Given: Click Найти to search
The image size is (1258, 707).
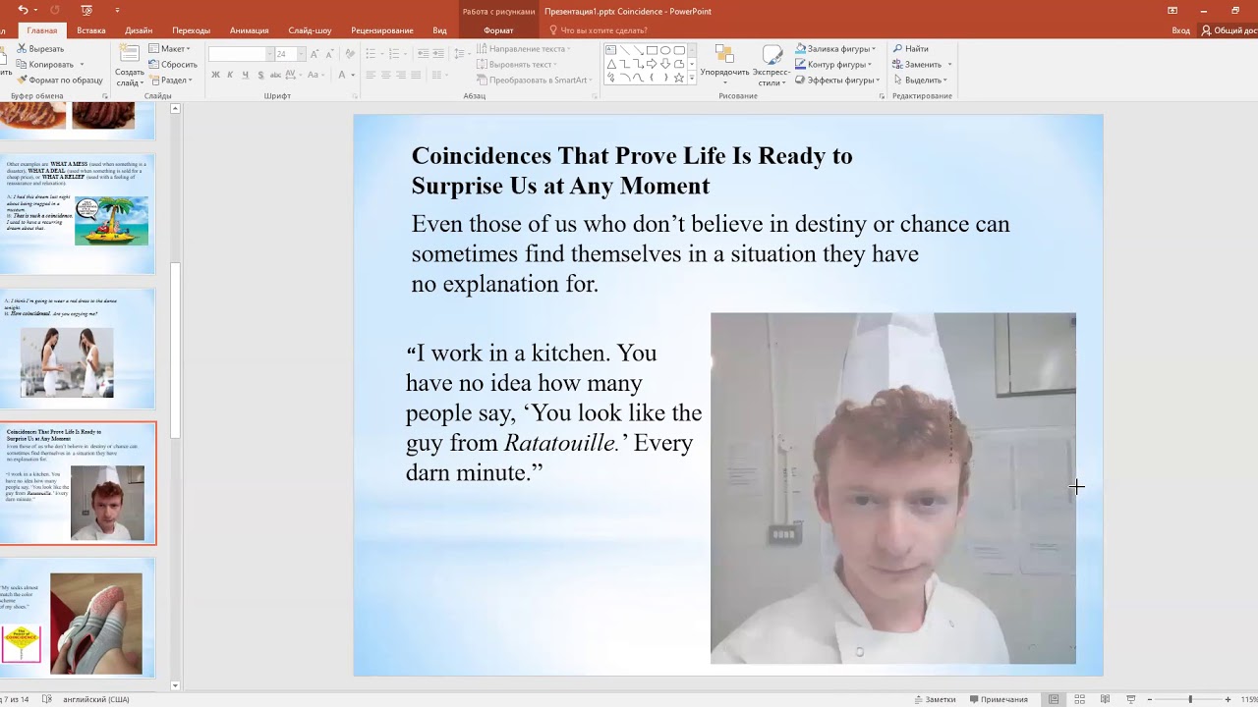Looking at the screenshot, I should pos(911,48).
